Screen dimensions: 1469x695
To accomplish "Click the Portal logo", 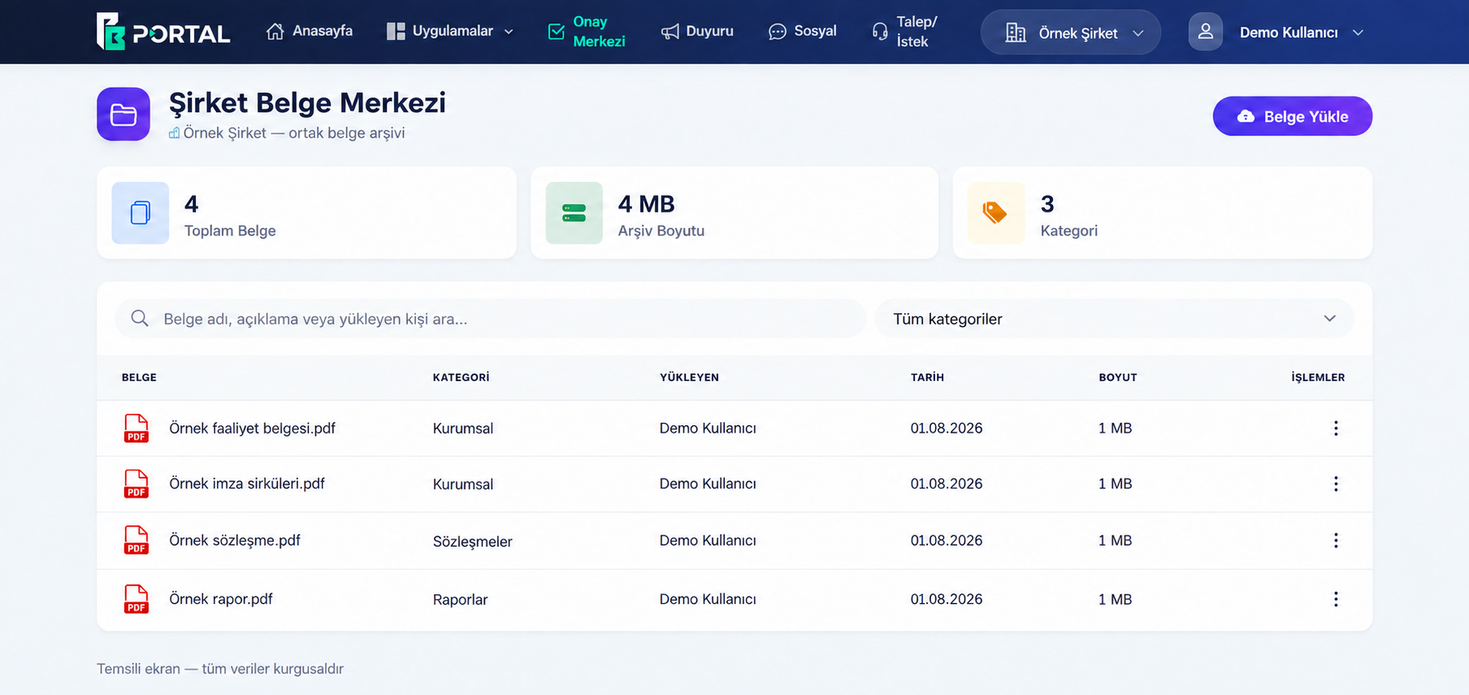I will click(163, 32).
